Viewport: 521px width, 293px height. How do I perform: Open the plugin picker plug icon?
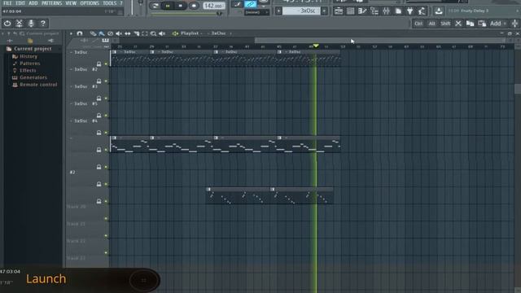click(410, 11)
